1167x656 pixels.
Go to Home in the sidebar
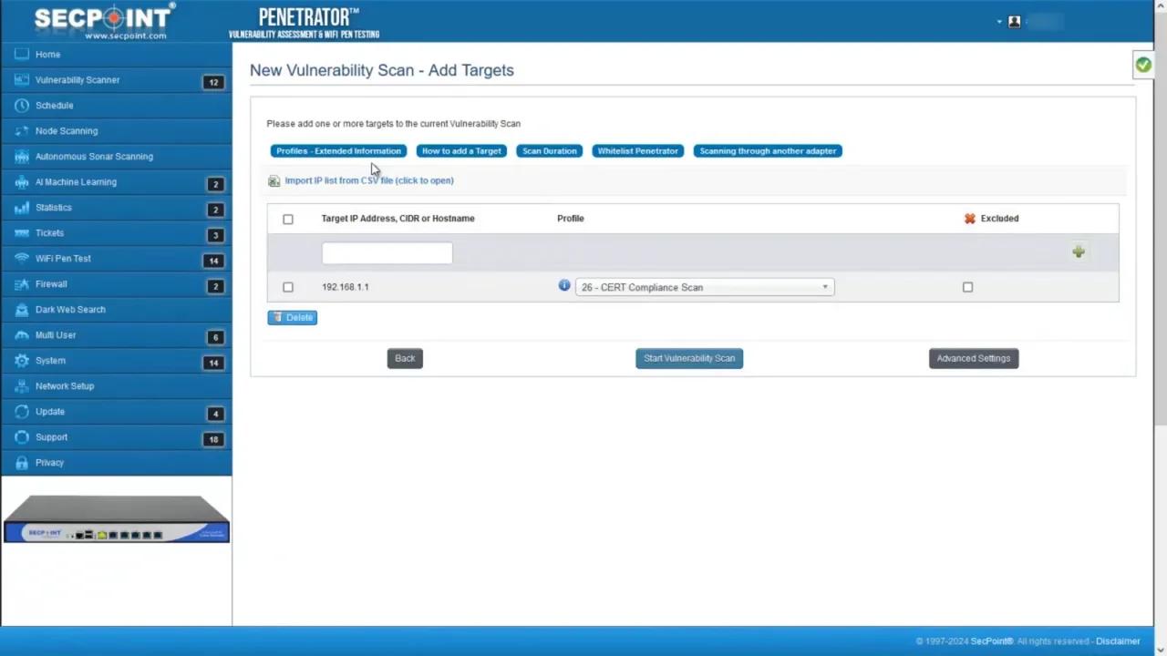(x=47, y=54)
